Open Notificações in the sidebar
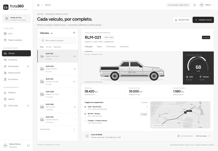 (16, 106)
